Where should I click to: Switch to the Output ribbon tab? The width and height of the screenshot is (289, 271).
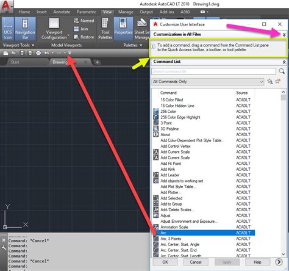146,12
